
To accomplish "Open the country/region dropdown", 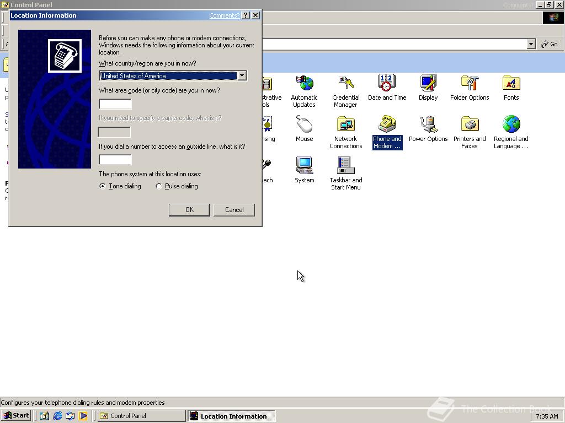I will pos(242,75).
